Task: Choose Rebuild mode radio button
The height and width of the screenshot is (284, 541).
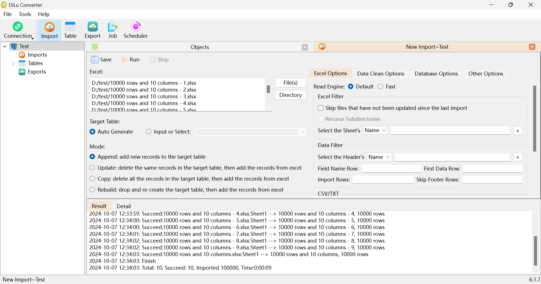Action: click(x=92, y=190)
